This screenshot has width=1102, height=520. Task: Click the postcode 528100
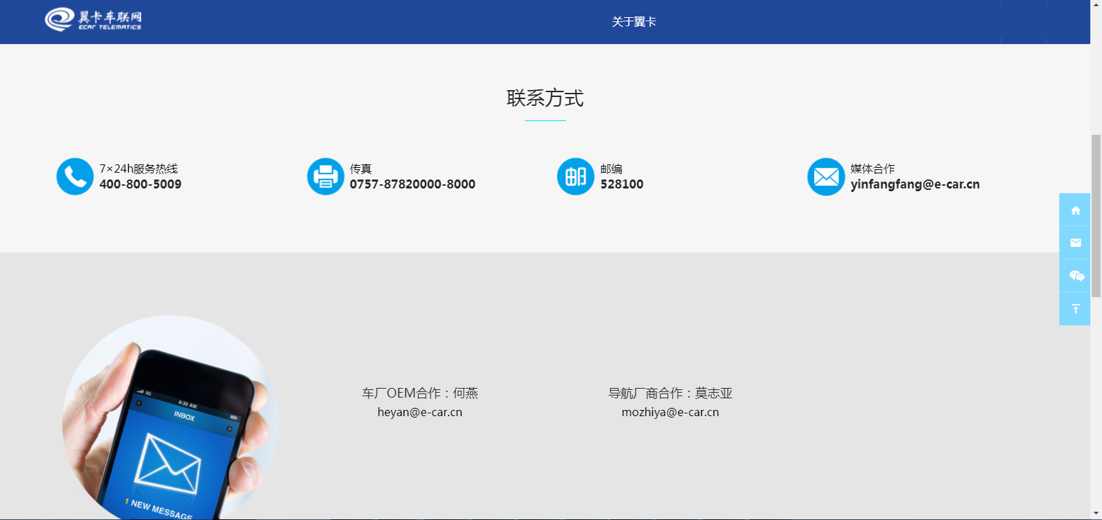pyautogui.click(x=622, y=184)
